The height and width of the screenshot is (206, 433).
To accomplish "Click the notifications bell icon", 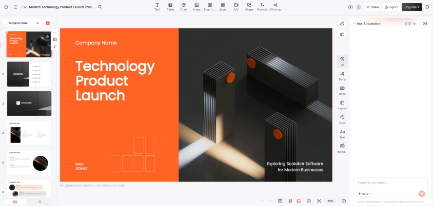I will 427,7.
